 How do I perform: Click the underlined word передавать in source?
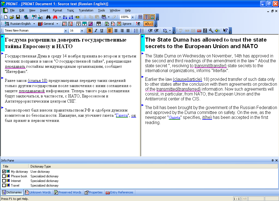tap(15, 67)
